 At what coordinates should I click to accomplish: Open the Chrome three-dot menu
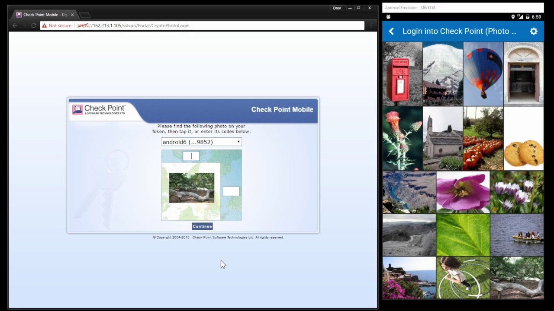pyautogui.click(x=371, y=25)
